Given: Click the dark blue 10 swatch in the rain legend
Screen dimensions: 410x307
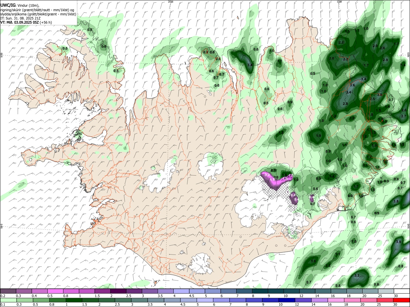Looking at the screenshot, I should [x=286, y=300].
